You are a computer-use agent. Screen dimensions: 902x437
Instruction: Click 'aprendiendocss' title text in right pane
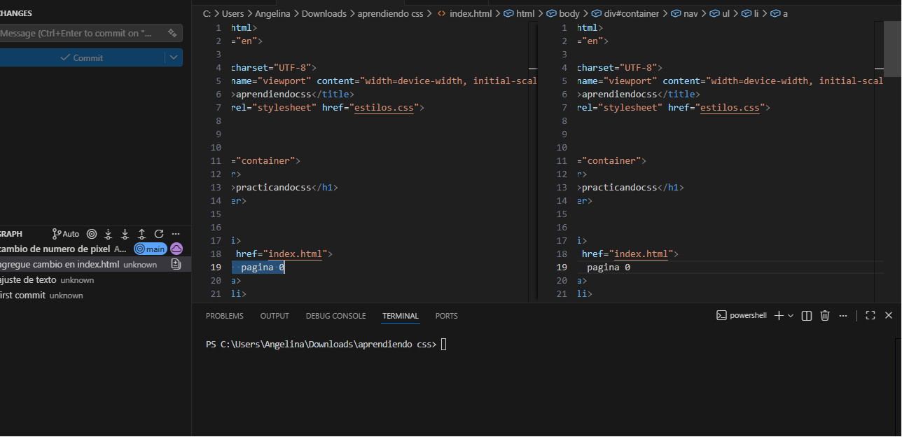(x=620, y=95)
